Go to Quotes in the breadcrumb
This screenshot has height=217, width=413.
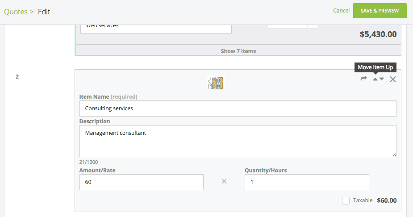click(x=16, y=12)
